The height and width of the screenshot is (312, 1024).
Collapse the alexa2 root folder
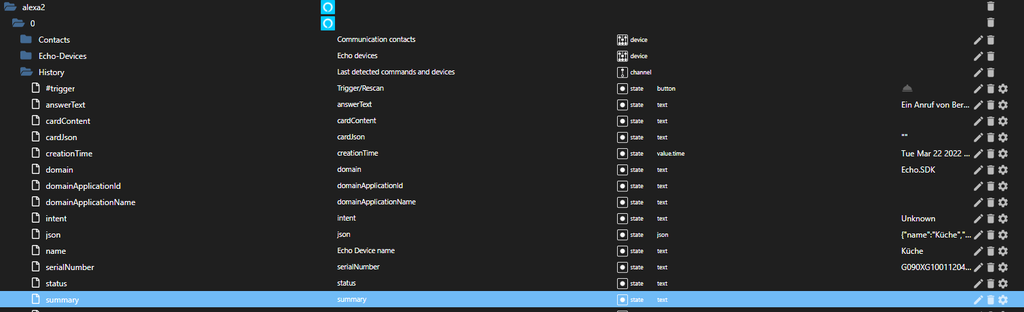coord(10,7)
